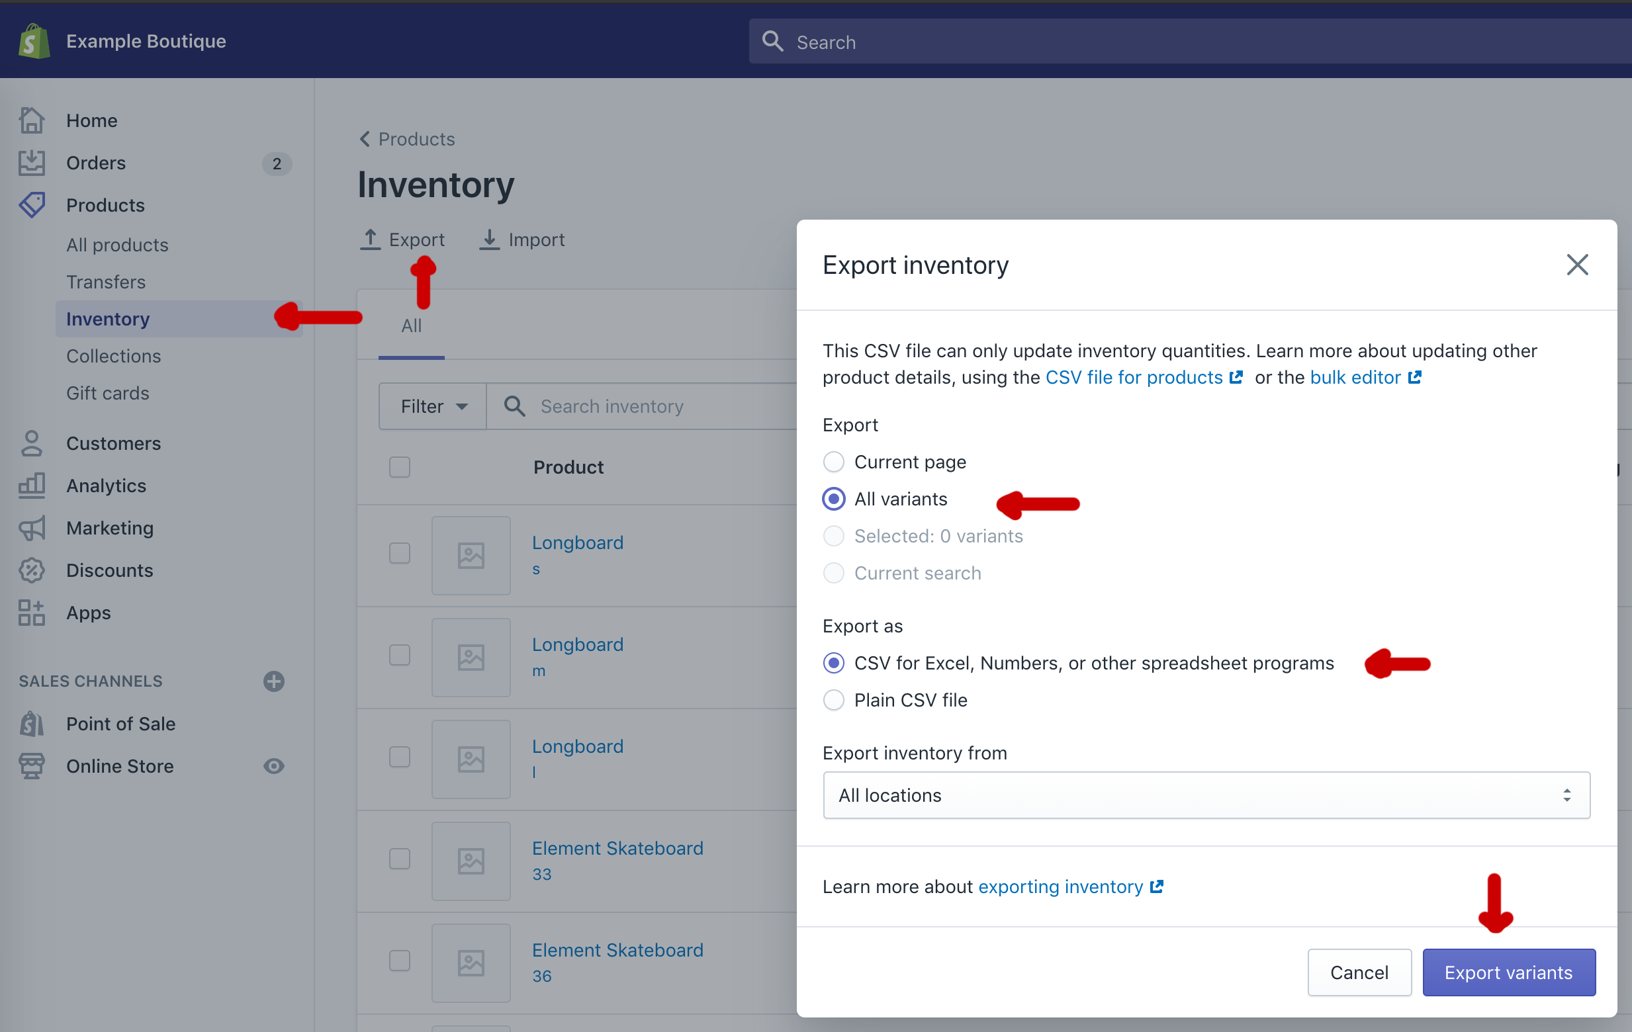This screenshot has width=1632, height=1032.
Task: Choose the Plain CSV file radio option
Action: [x=834, y=700]
